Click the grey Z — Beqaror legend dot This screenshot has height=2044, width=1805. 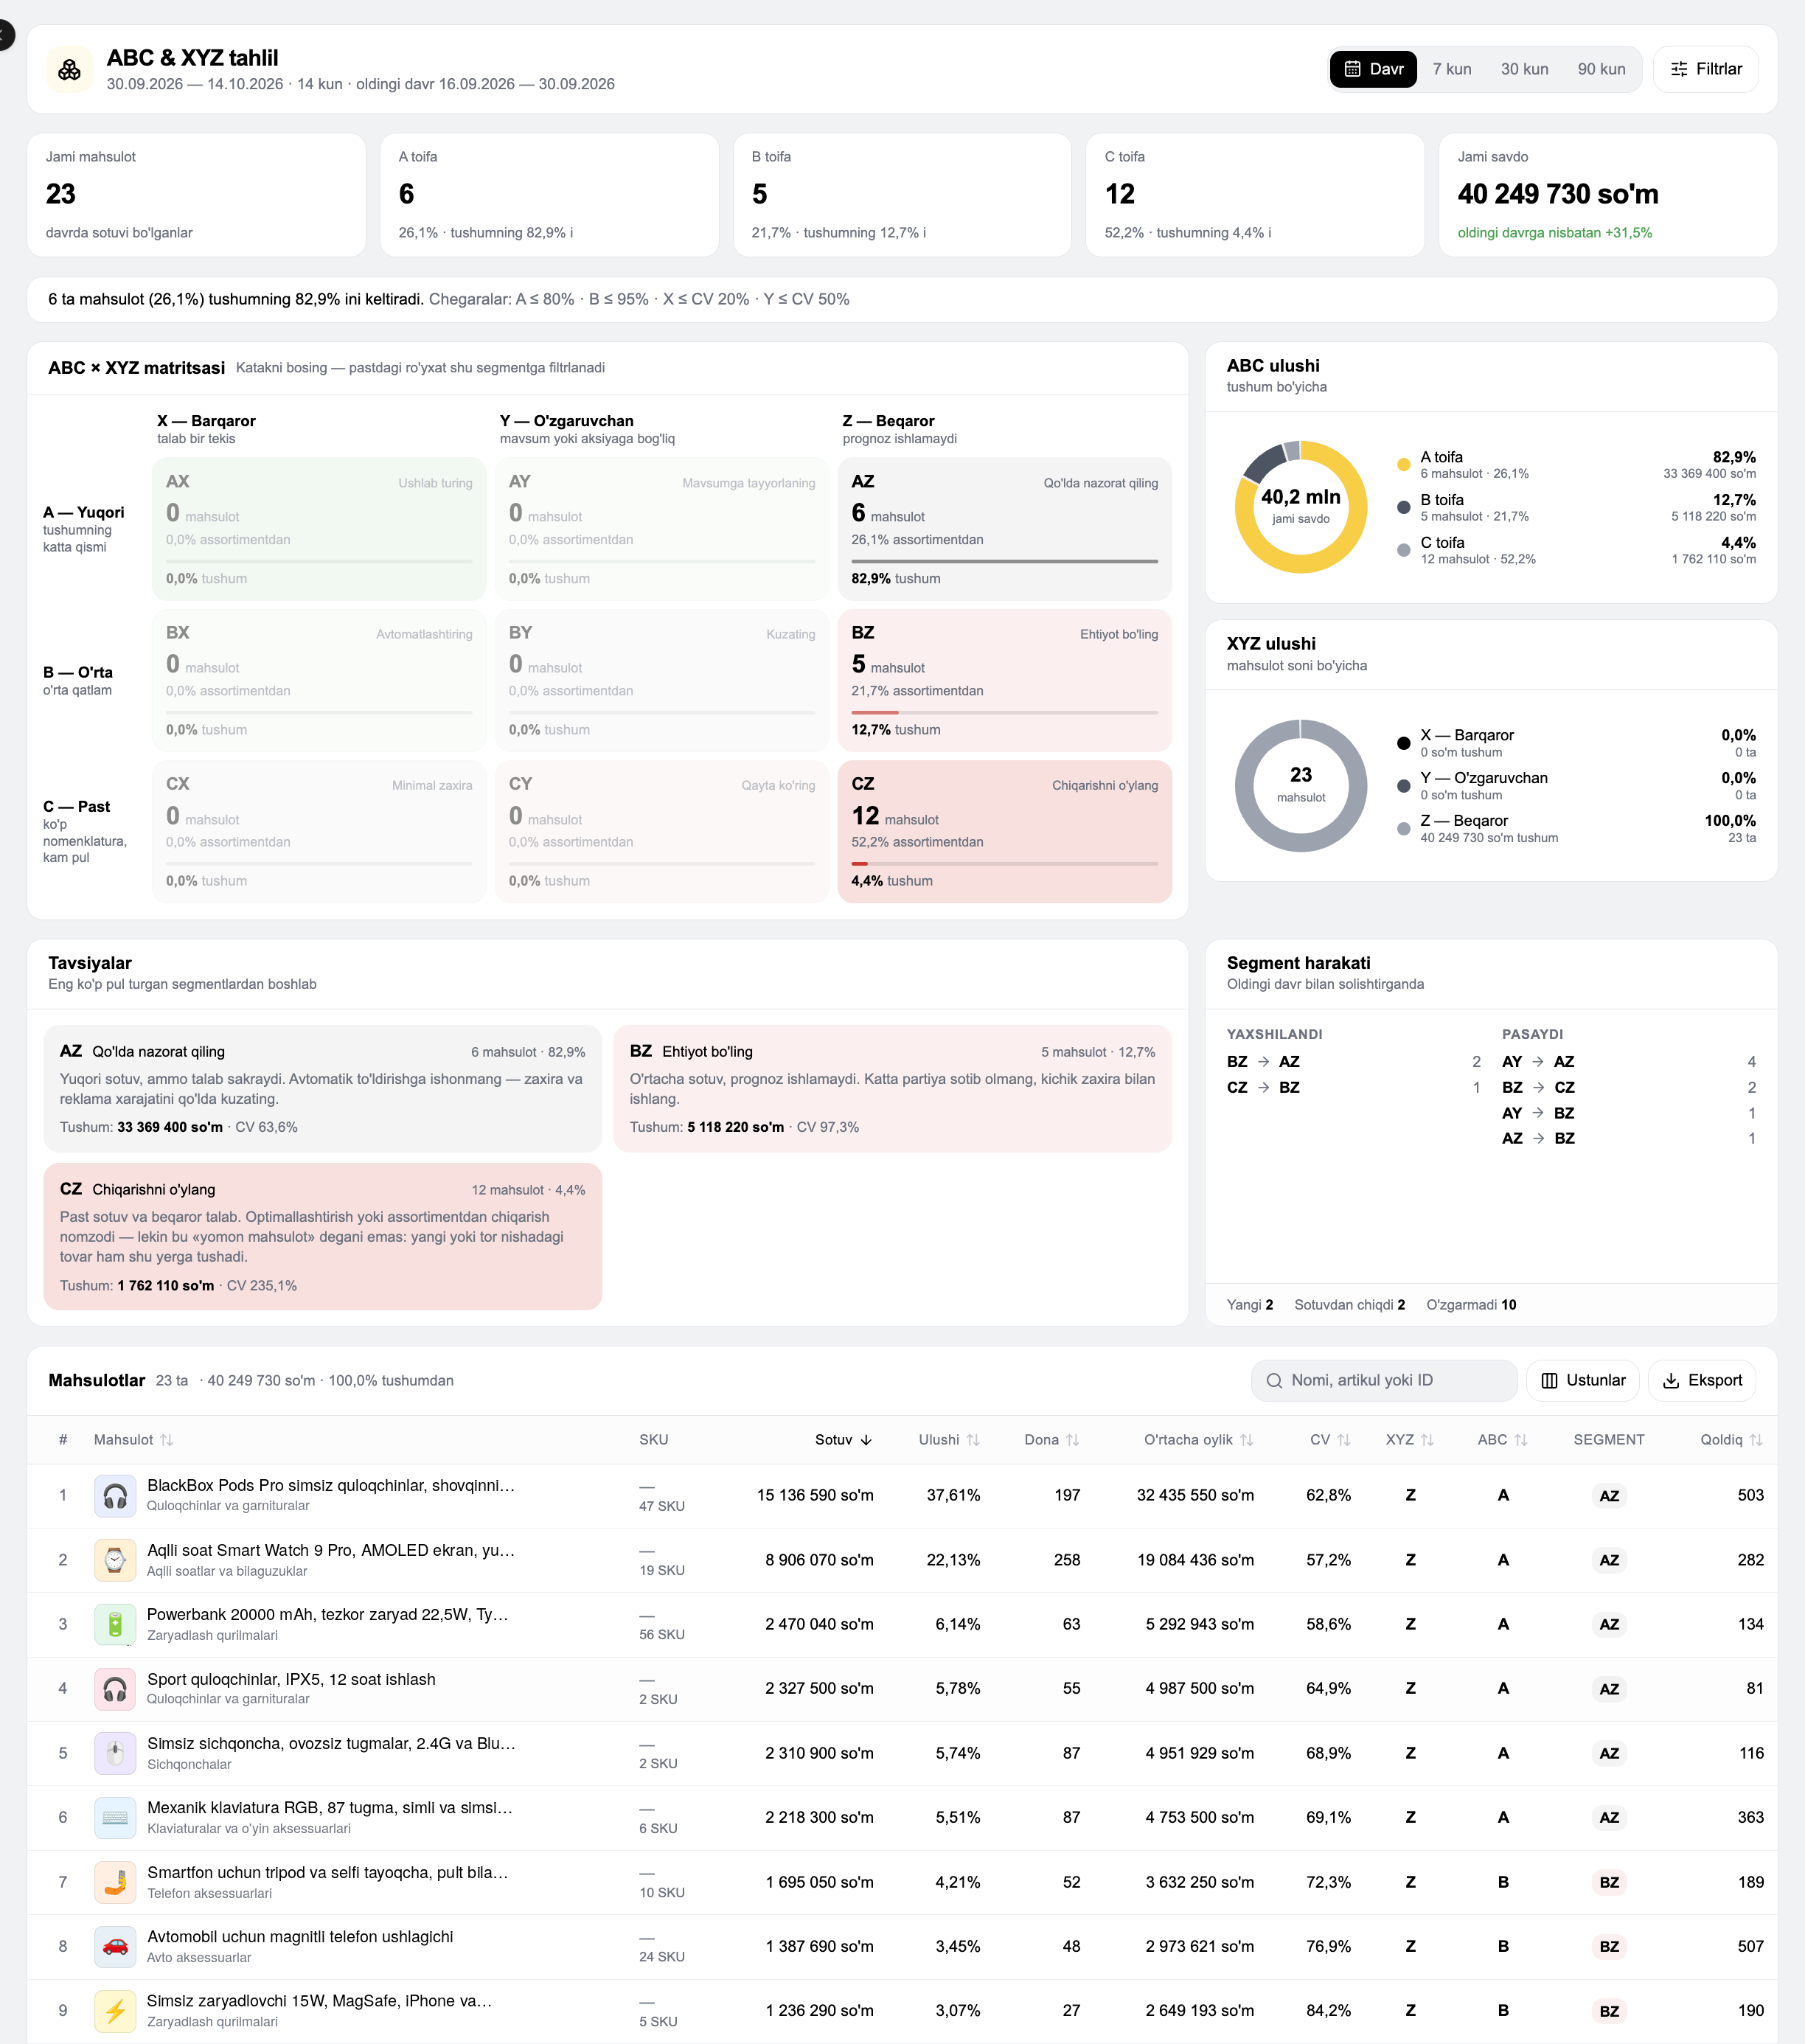[1403, 828]
